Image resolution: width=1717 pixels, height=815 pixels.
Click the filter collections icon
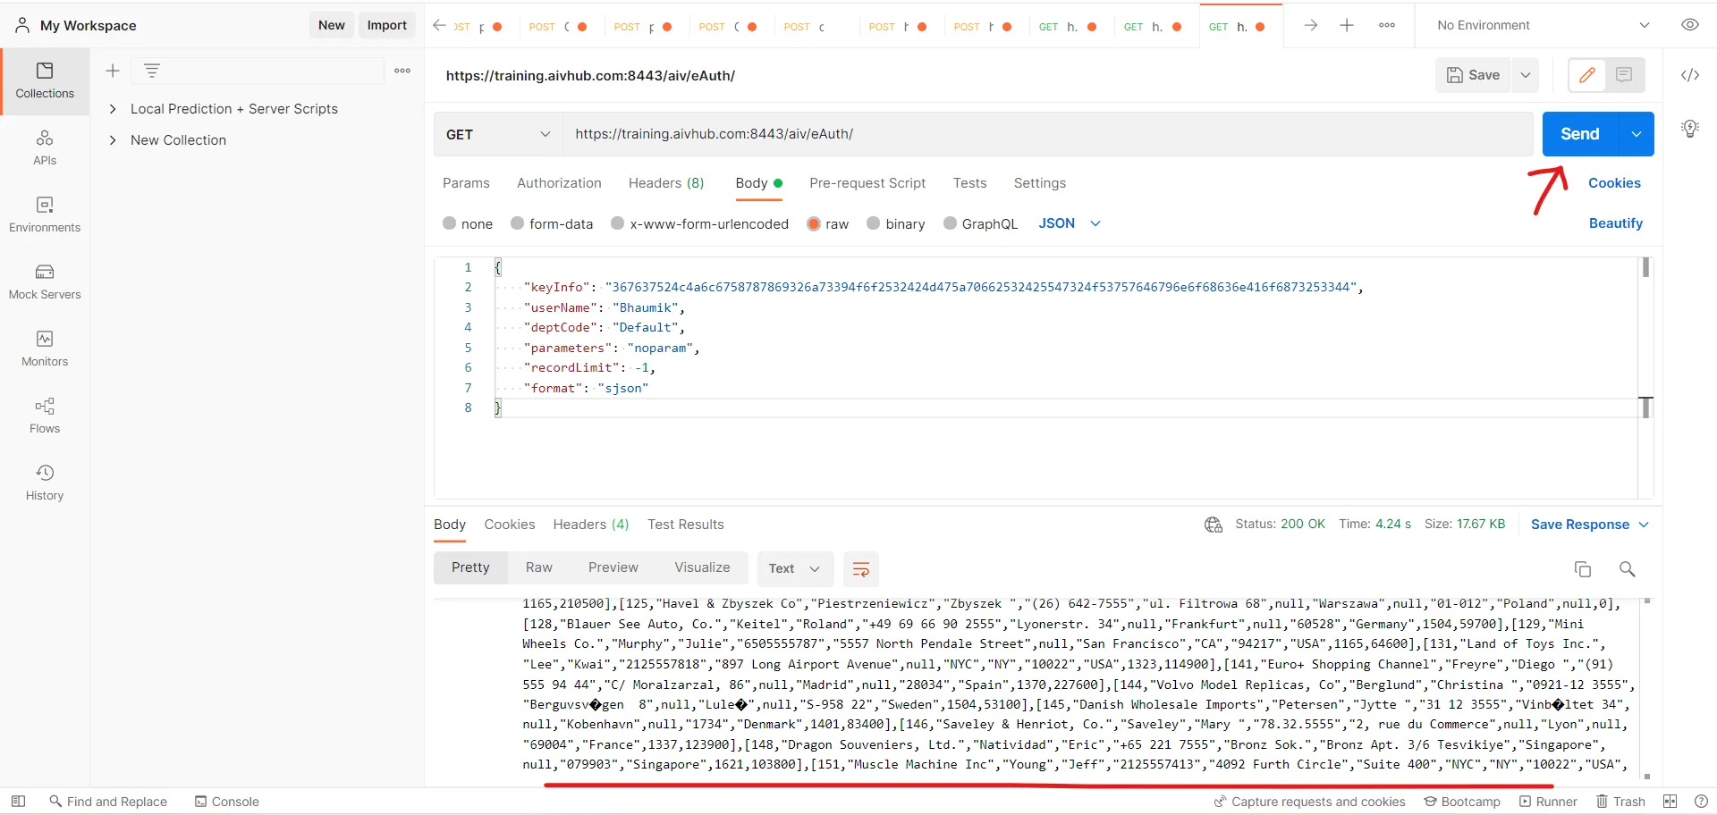click(152, 71)
